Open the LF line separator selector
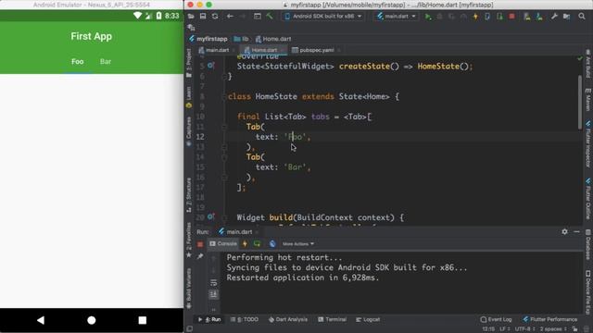This screenshot has height=333, width=593. click(x=504, y=329)
